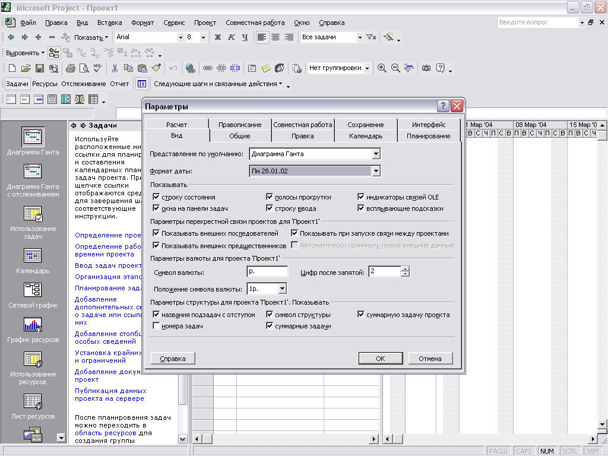Click the Отмена button
The width and height of the screenshot is (608, 456).
[x=430, y=359]
